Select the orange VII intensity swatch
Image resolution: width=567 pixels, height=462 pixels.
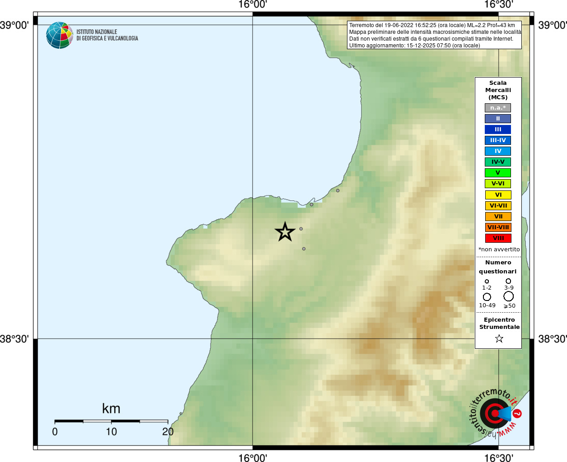coord(498,217)
